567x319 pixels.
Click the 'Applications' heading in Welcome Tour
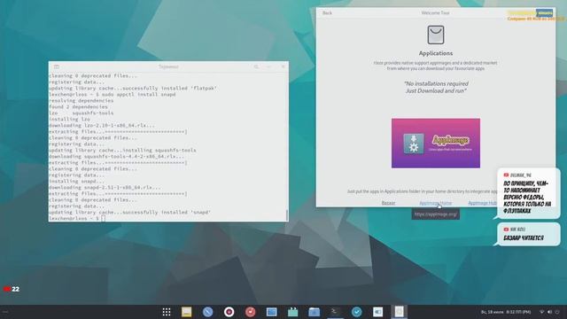point(436,53)
